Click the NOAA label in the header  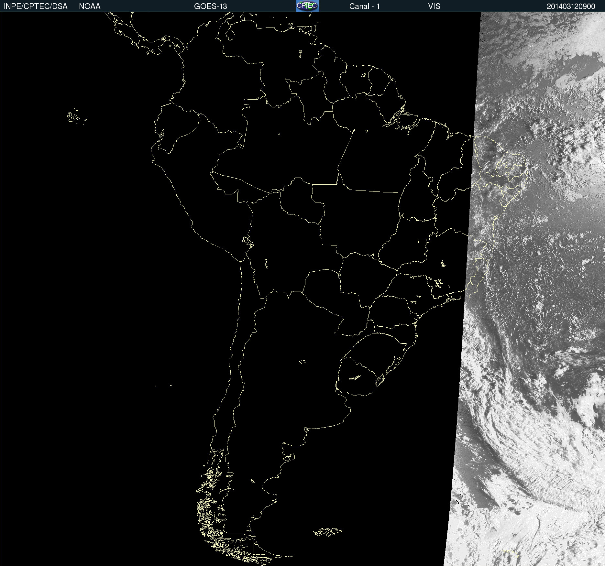click(90, 6)
